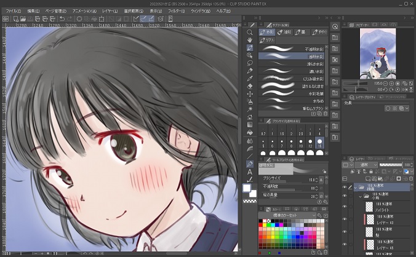
Task: Select 滑らか水彩 brush
Action: pyautogui.click(x=291, y=64)
